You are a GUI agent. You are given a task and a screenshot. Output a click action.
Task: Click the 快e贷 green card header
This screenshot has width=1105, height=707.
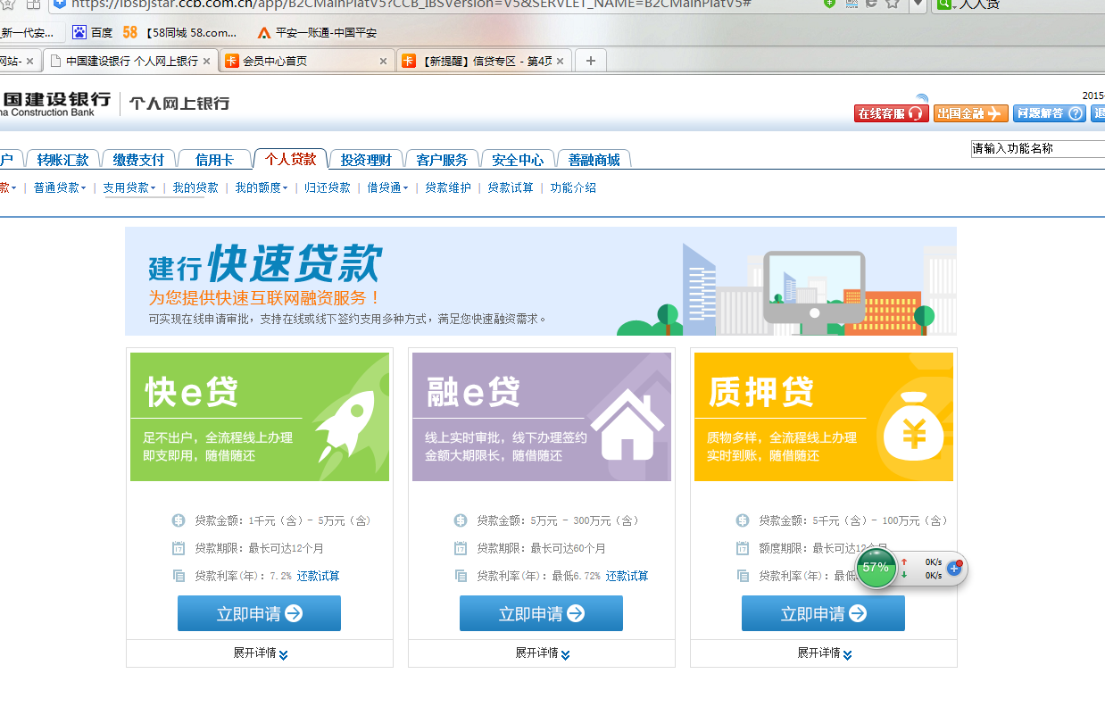[x=260, y=417]
